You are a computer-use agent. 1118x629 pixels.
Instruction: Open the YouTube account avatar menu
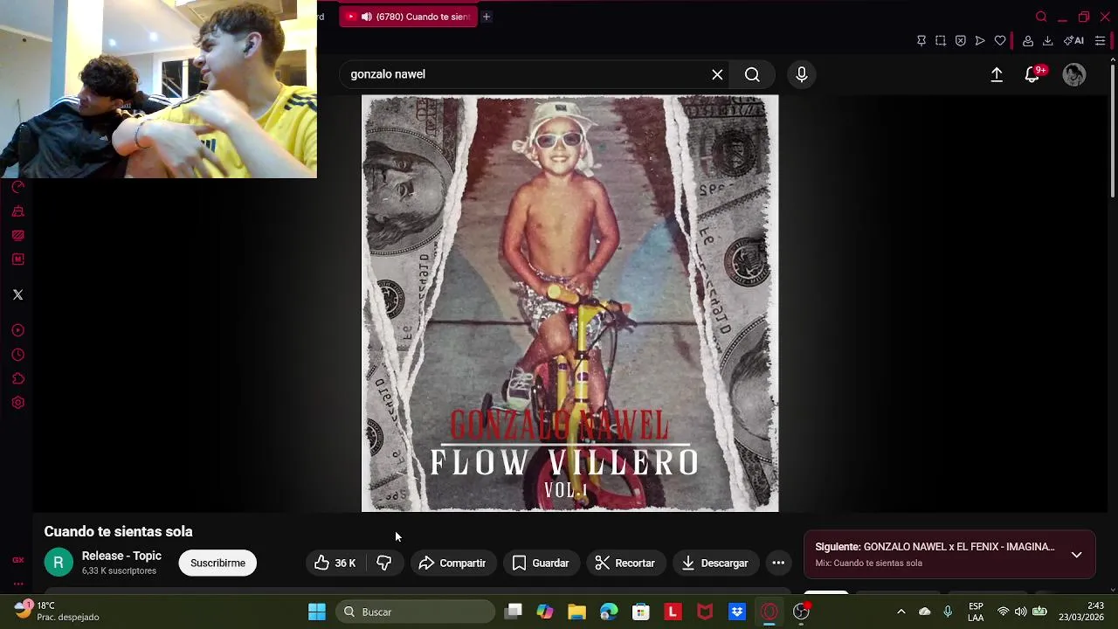[x=1073, y=74]
